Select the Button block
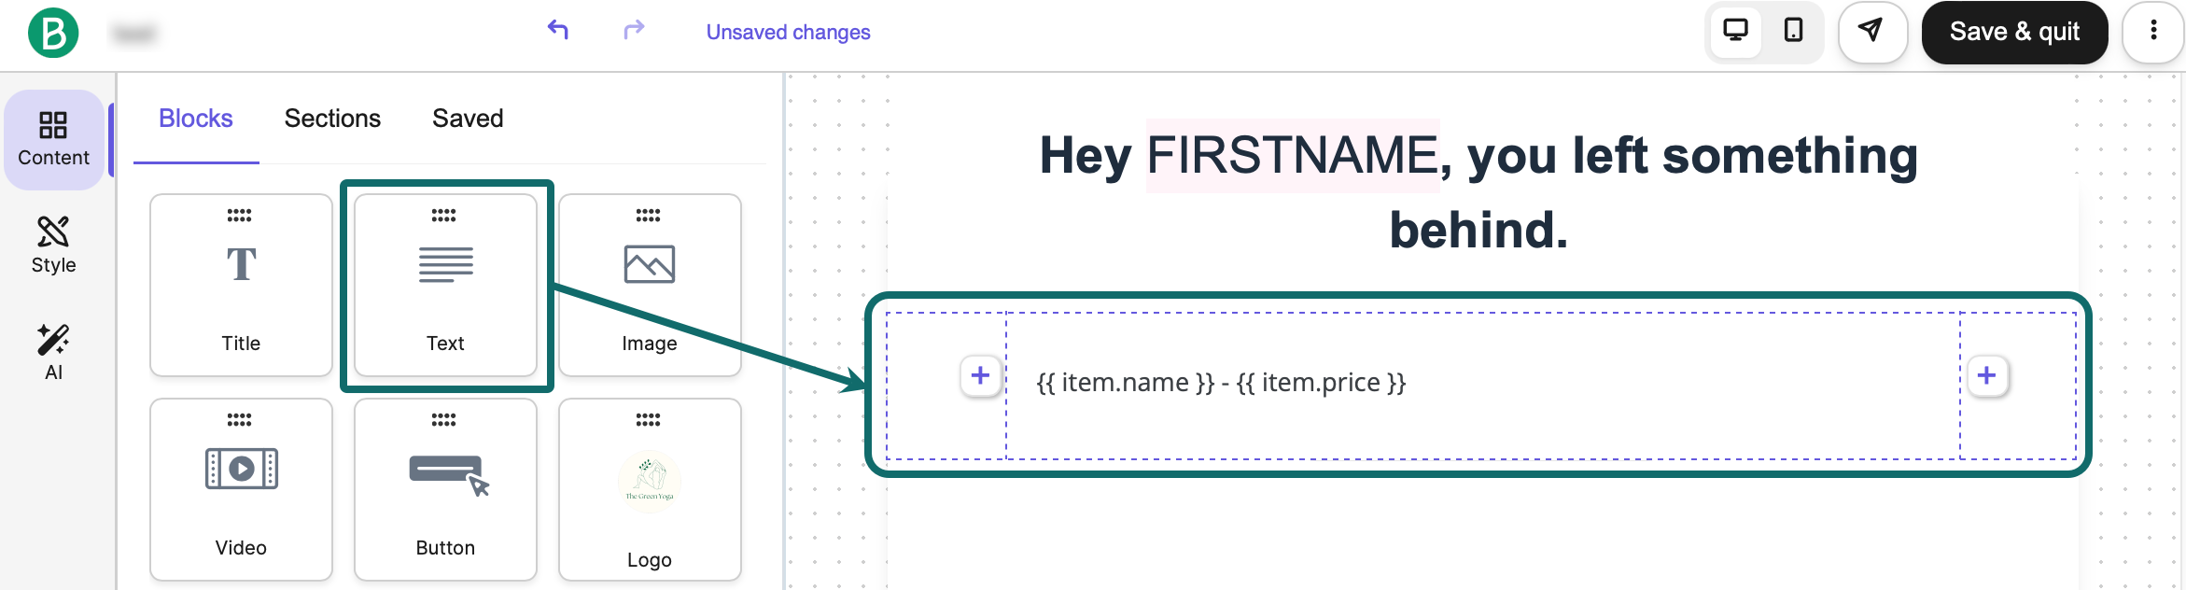Image resolution: width=2186 pixels, height=590 pixels. 445,489
